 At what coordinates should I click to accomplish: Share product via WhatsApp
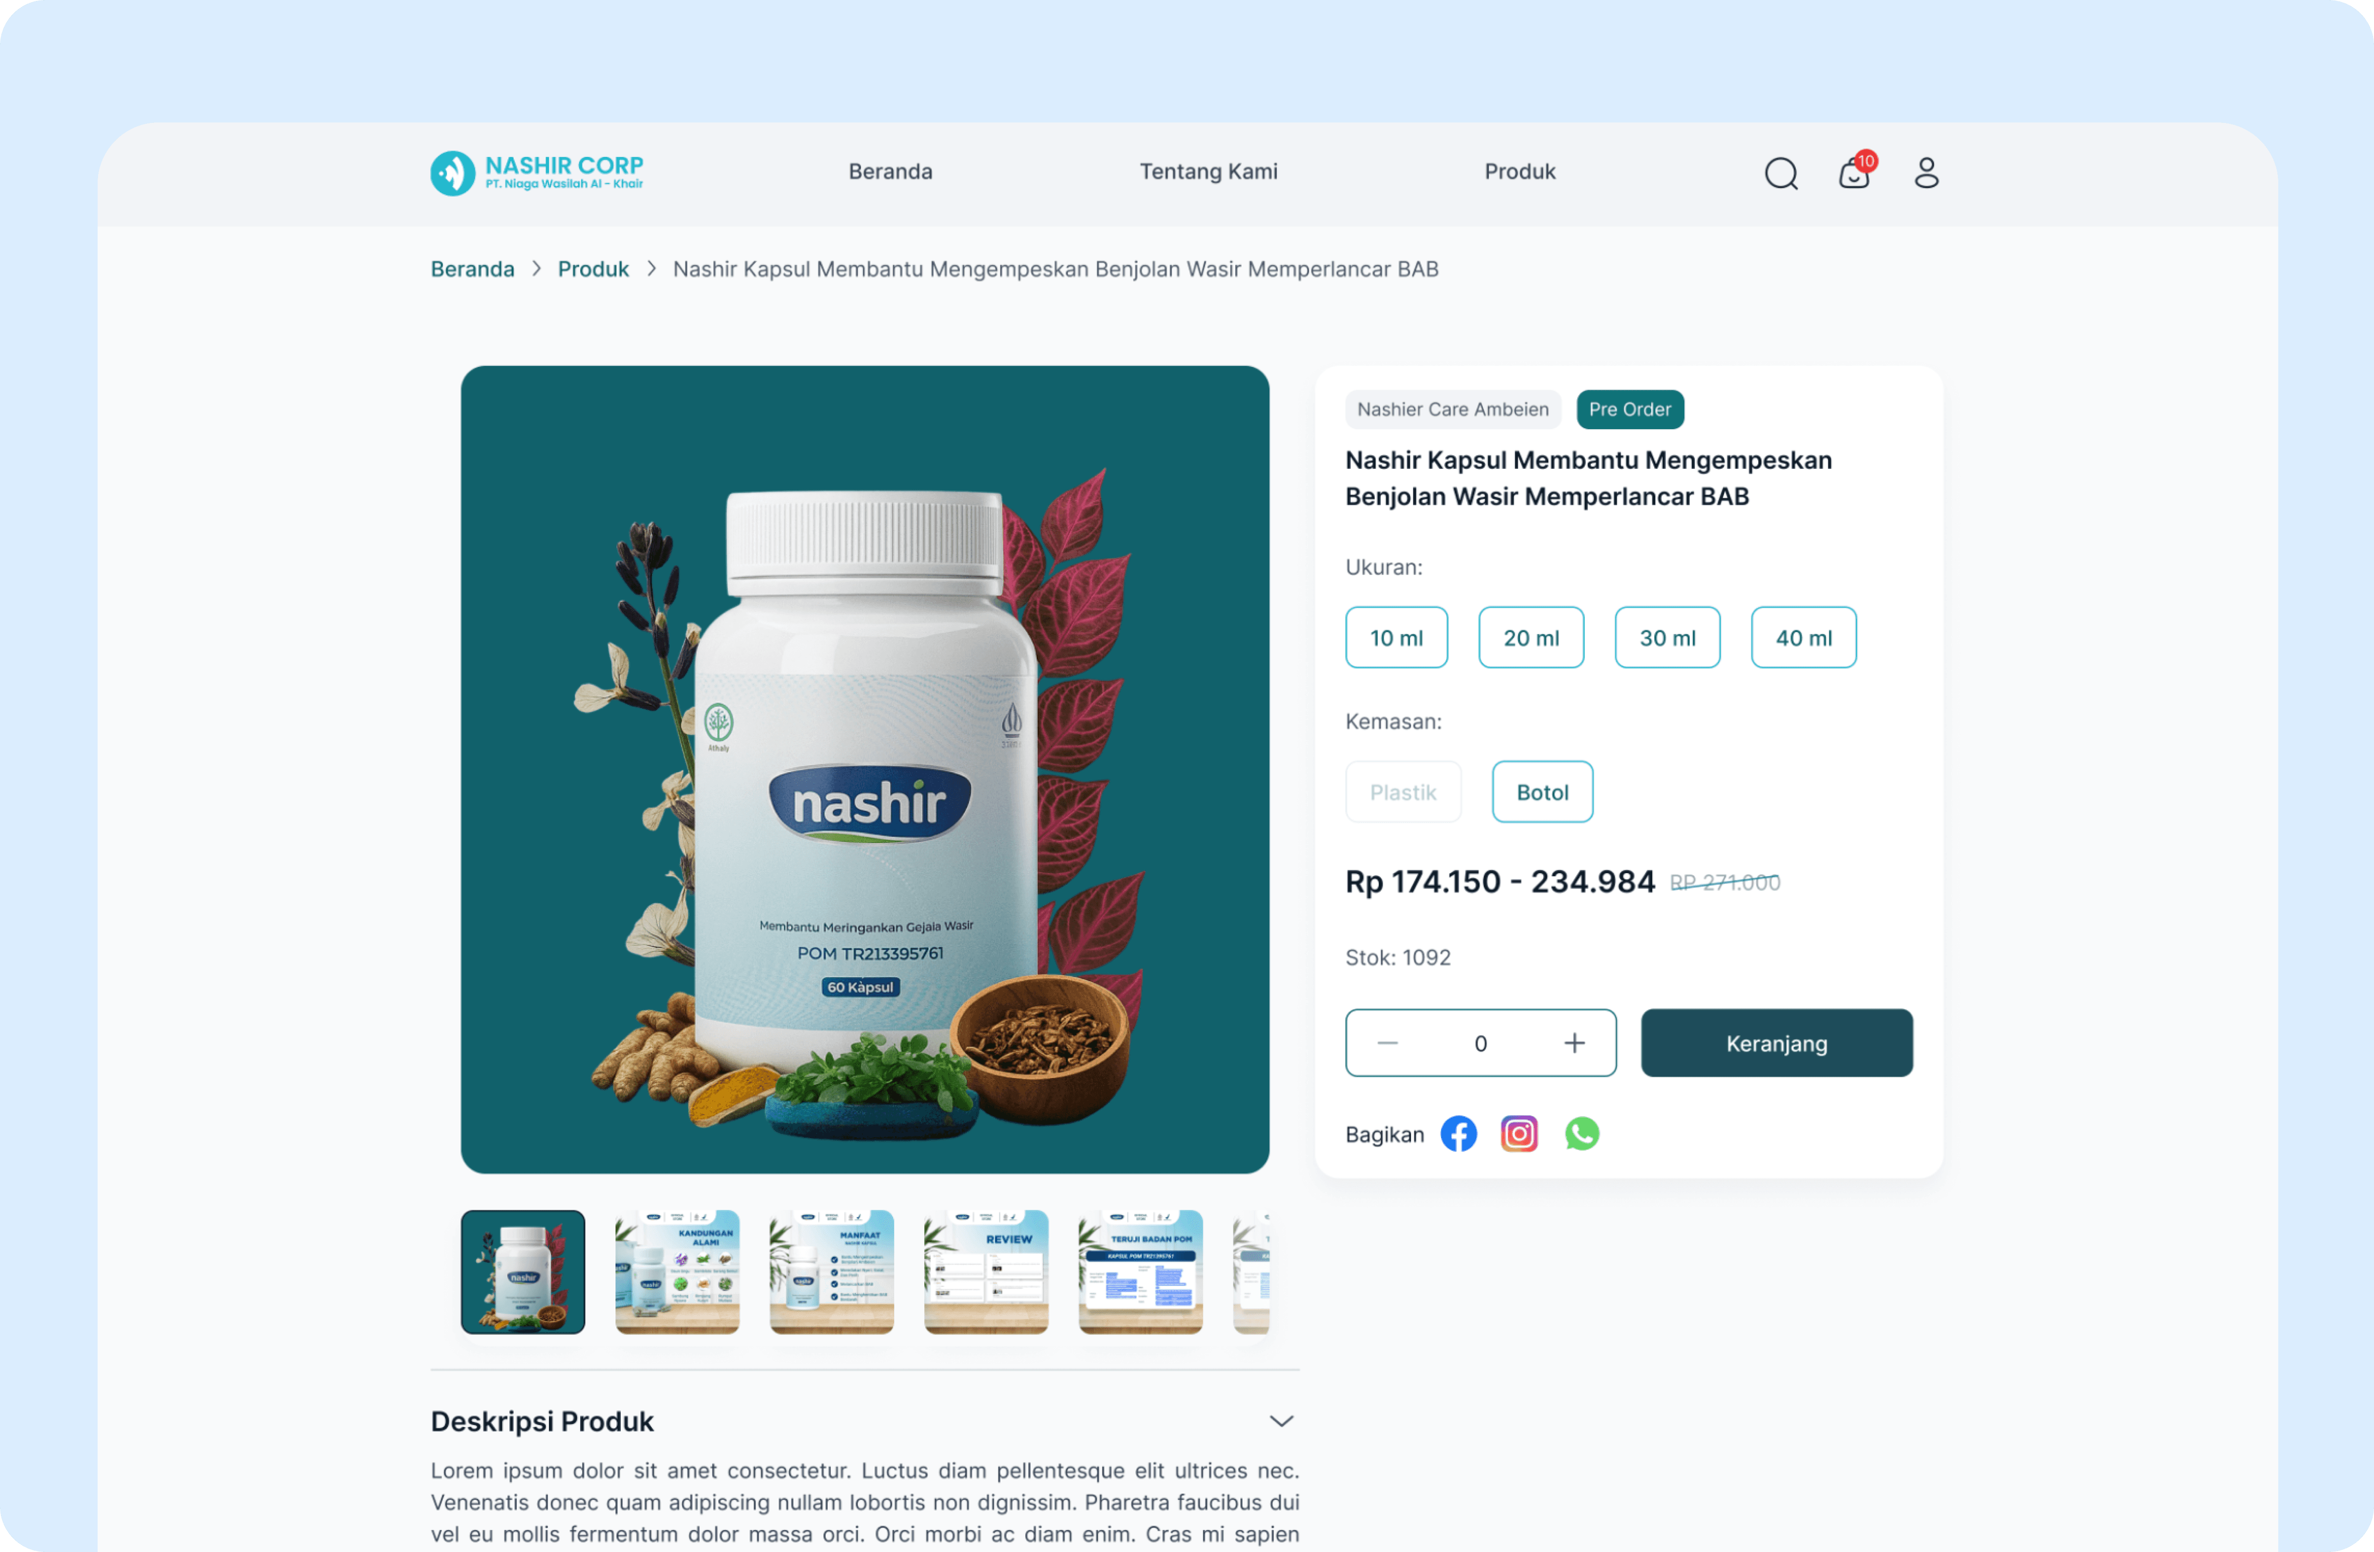coord(1582,1134)
